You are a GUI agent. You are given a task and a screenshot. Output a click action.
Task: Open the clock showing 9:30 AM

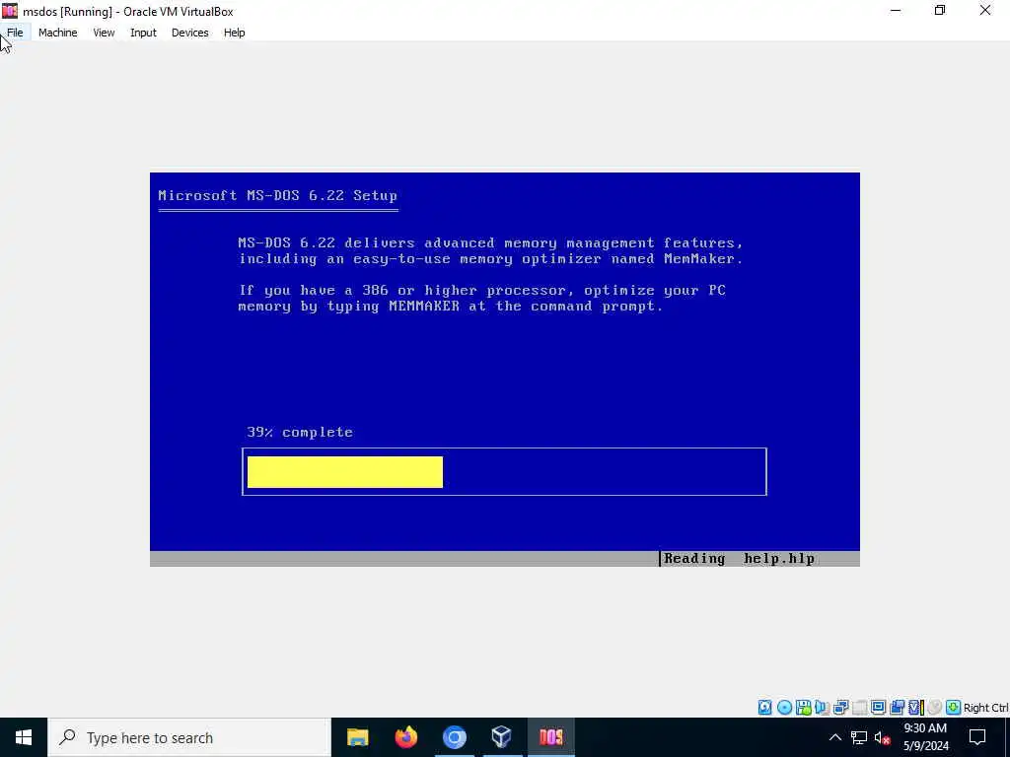(x=925, y=737)
